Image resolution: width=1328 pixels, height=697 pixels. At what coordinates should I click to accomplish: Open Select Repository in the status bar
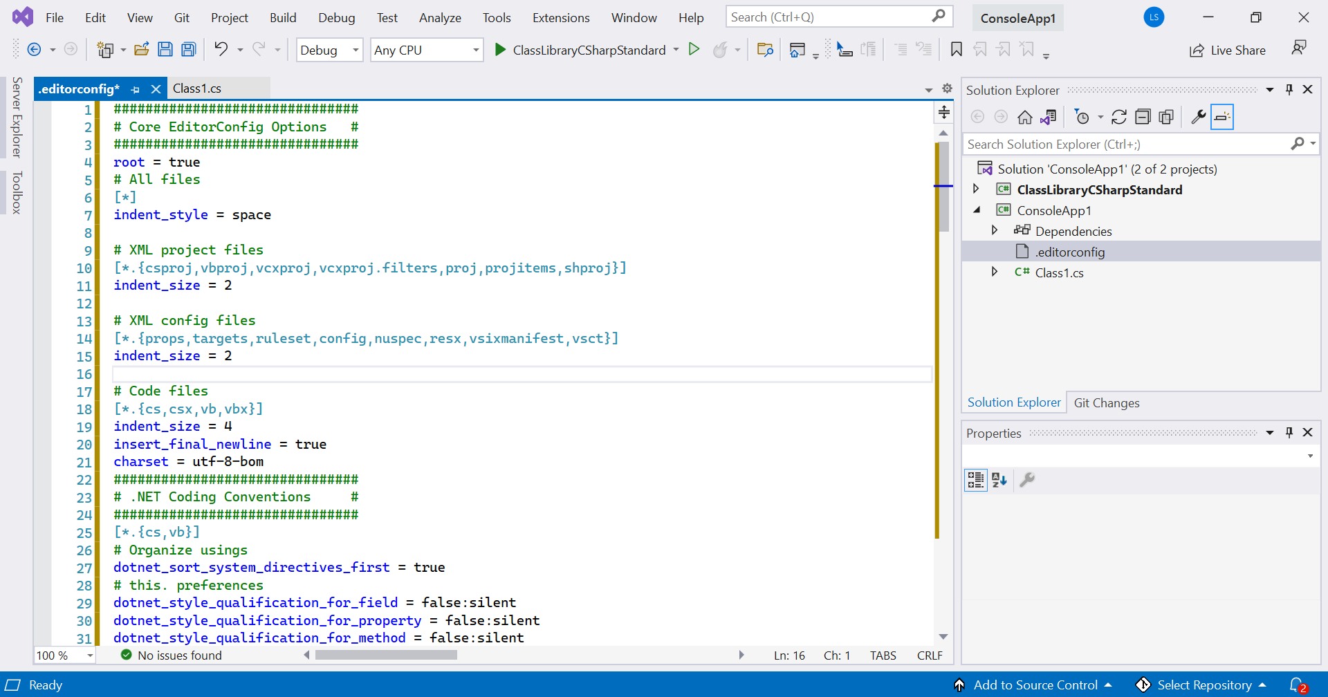click(1203, 685)
